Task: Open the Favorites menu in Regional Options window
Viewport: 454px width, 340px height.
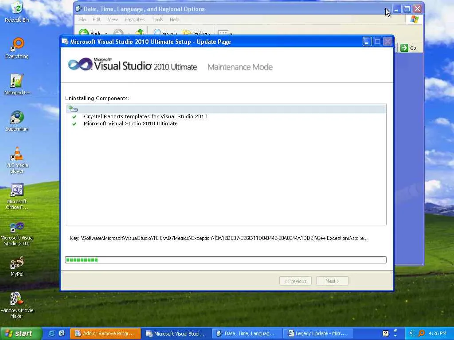Action: (134, 19)
